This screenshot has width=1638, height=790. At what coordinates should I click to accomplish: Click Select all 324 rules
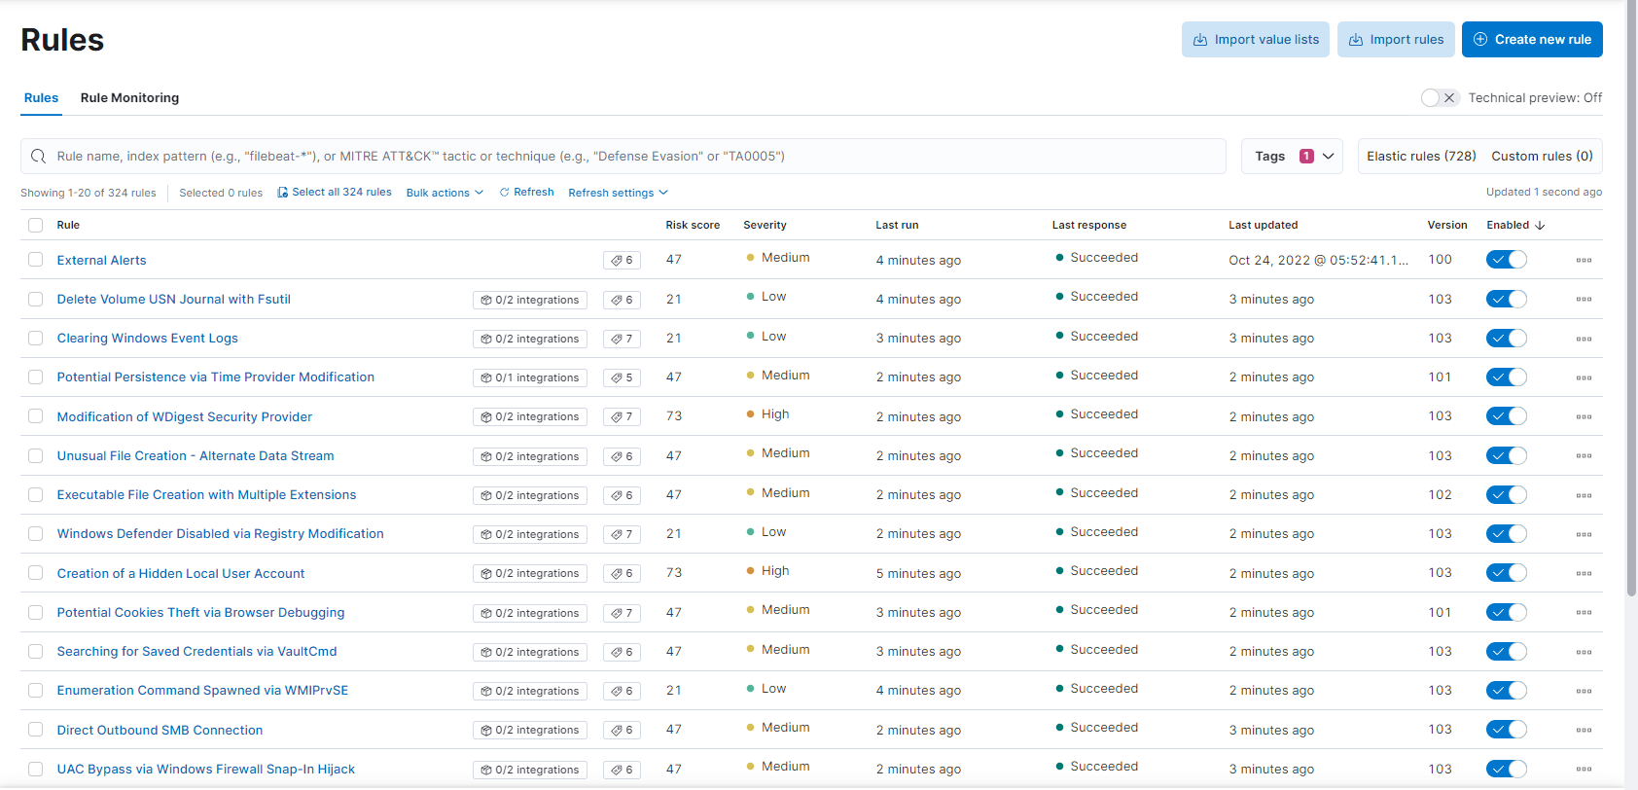[x=335, y=193]
